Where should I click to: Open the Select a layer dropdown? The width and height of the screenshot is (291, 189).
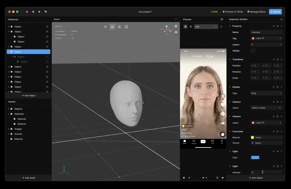point(266,108)
